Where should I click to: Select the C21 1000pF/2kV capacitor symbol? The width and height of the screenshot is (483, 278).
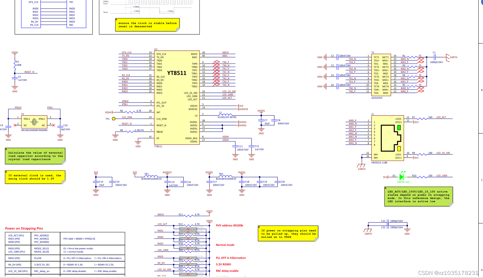pyautogui.click(x=388, y=223)
